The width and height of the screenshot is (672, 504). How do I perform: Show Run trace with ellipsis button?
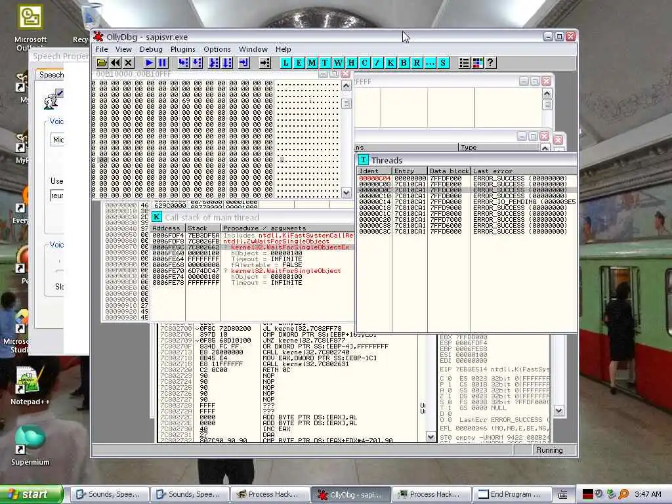(x=429, y=63)
